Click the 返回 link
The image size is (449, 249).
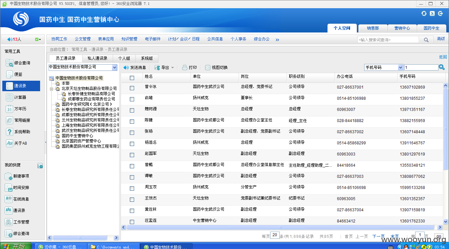pyautogui.click(x=443, y=57)
